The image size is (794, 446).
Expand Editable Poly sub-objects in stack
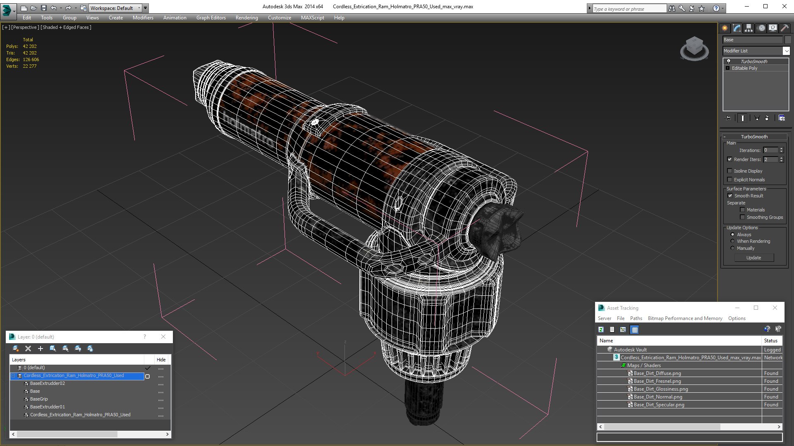[728, 68]
